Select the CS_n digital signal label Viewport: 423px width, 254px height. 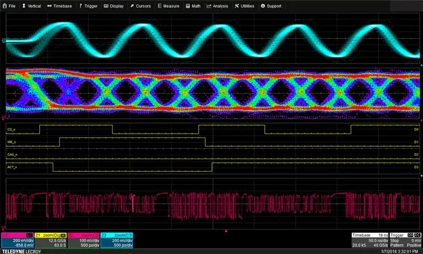click(11, 129)
